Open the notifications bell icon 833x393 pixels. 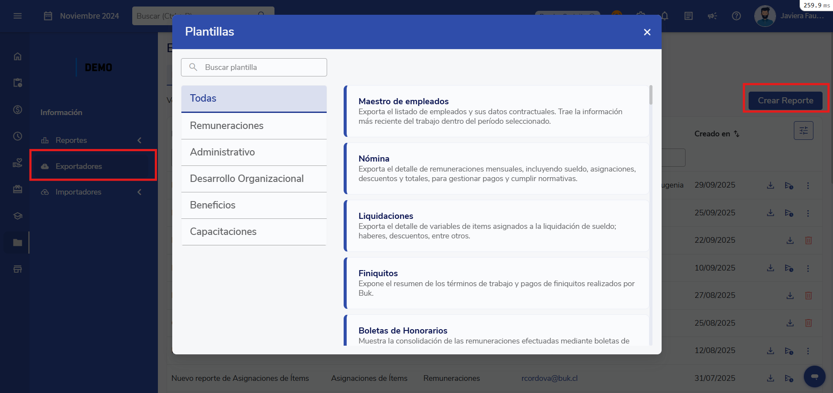point(665,16)
